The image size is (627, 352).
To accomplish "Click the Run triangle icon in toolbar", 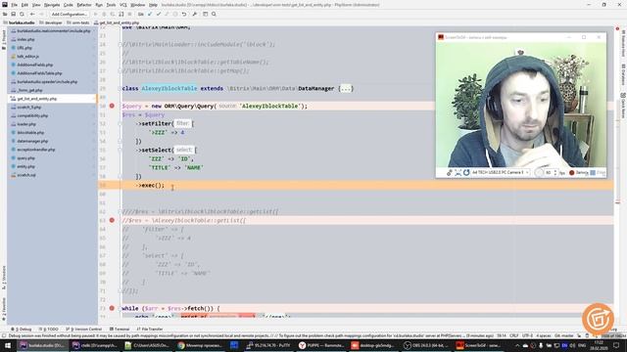I will click(x=96, y=14).
